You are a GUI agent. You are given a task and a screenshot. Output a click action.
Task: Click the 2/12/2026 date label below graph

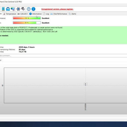tap(86, 107)
